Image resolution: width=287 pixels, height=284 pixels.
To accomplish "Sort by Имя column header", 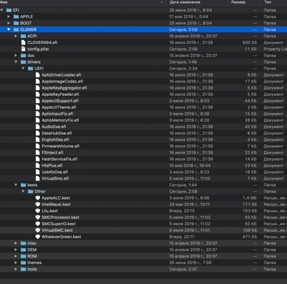I will (4, 2).
